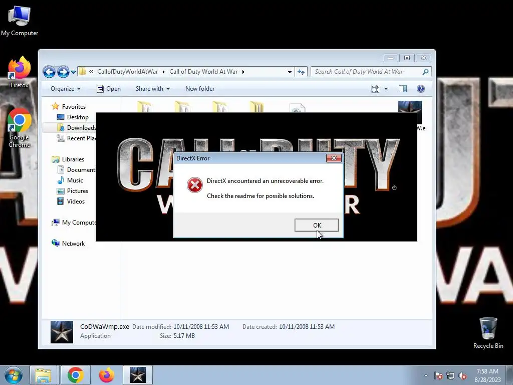The height and width of the screenshot is (385, 513).
Task: Click CoDWaWmp.exe icon in details pane
Action: click(62, 332)
